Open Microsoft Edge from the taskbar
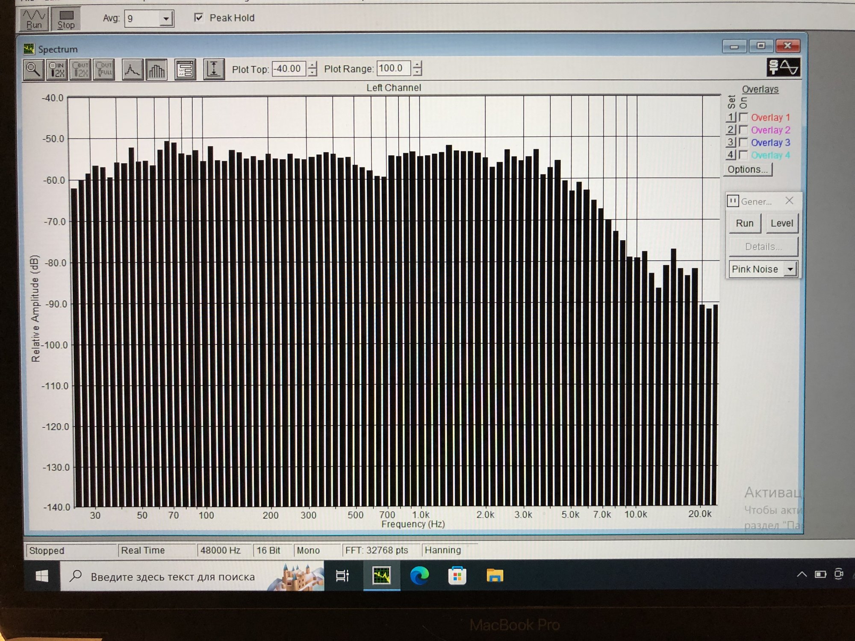855x641 pixels. click(419, 576)
